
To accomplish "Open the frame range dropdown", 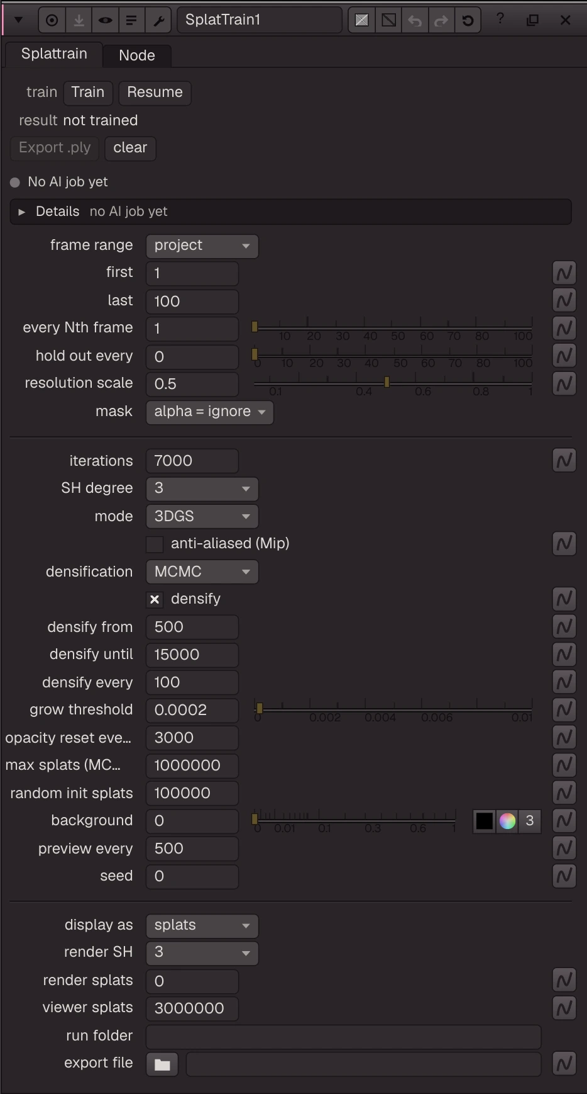I will coord(202,245).
